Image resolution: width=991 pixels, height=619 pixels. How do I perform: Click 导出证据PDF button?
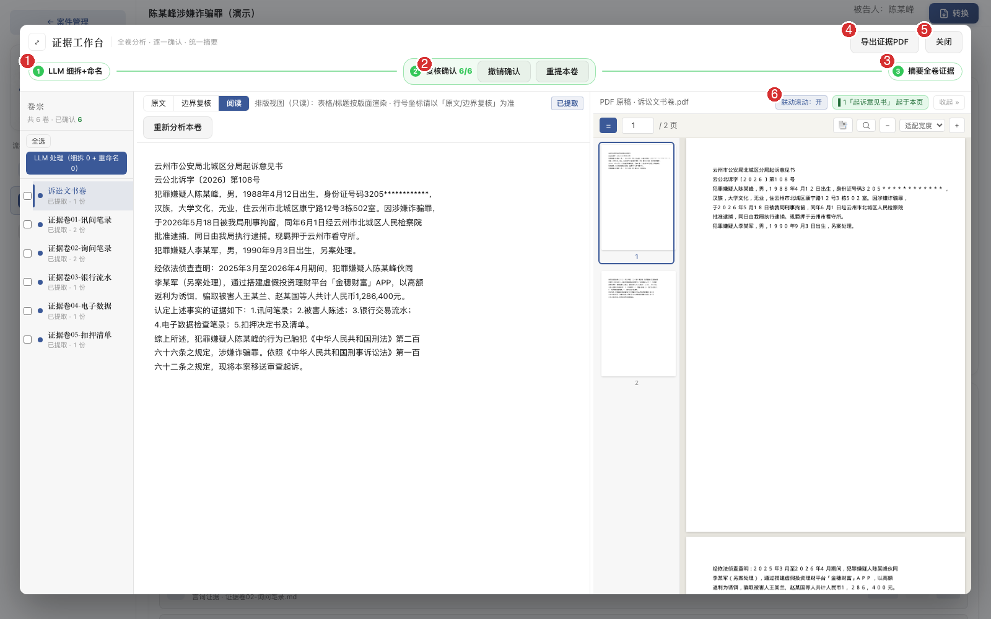point(884,42)
